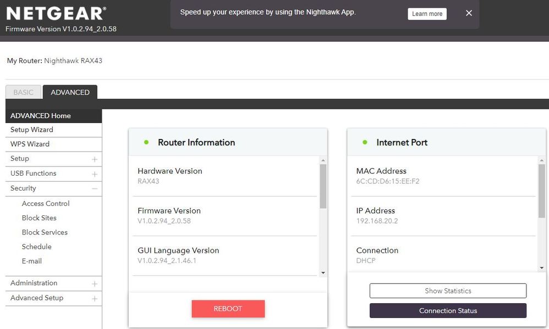The height and width of the screenshot is (329, 549).
Task: Open Block Services settings
Action: 45,232
